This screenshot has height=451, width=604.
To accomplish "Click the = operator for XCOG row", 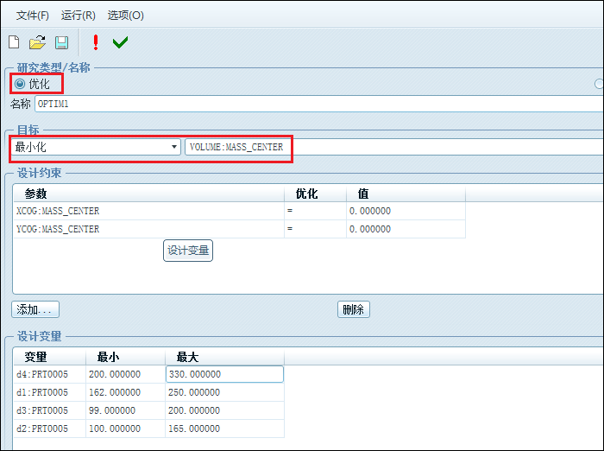I will pyautogui.click(x=315, y=211).
